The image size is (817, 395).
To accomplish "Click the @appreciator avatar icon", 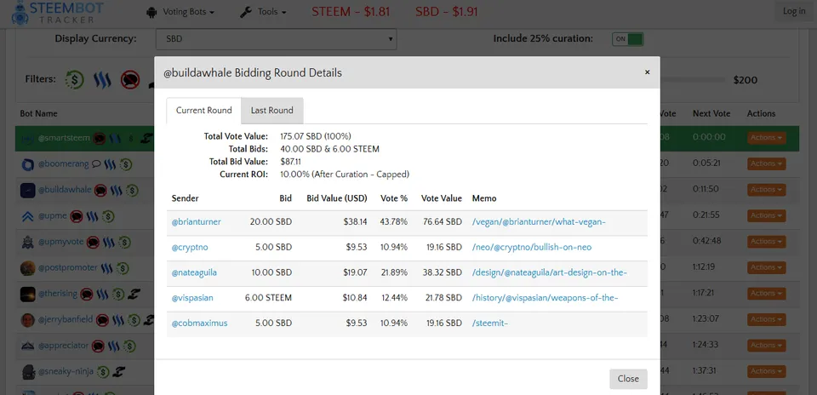I will (x=27, y=346).
